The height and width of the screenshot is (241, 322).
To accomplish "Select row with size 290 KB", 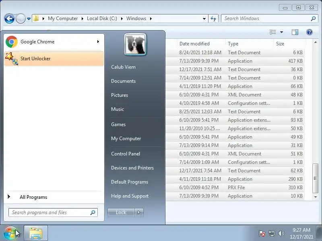I will click(x=235, y=179).
